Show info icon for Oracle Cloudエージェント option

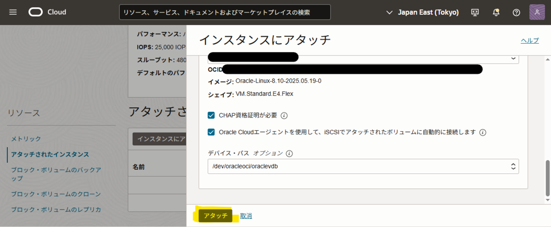[483, 133]
